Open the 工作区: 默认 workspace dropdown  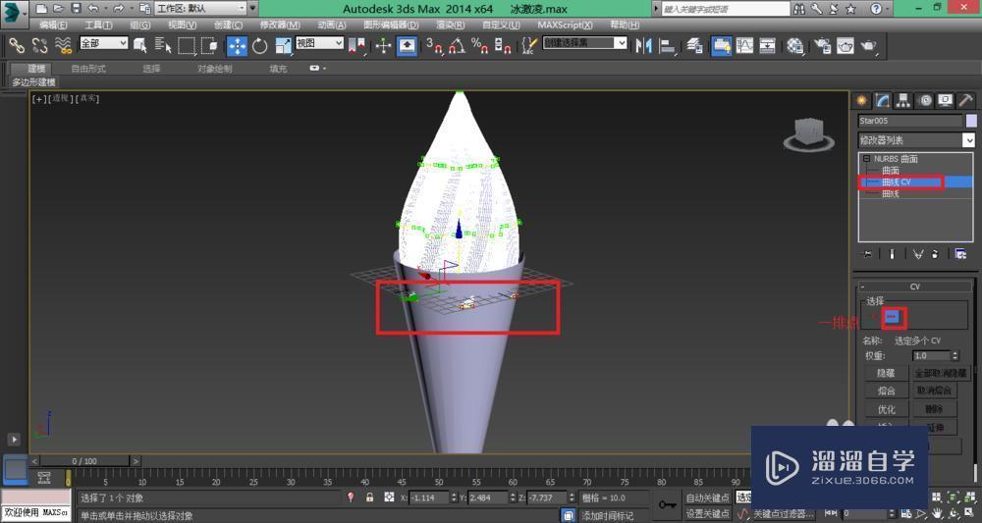click(x=200, y=9)
